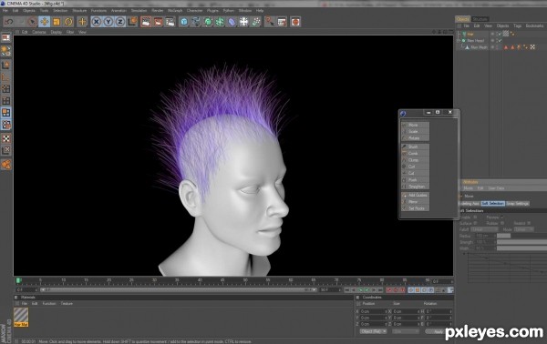Toggle the Surface checkbox
The image size is (547, 344).
[x=475, y=223]
